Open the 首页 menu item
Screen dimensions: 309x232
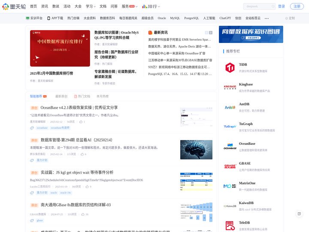(33, 6)
